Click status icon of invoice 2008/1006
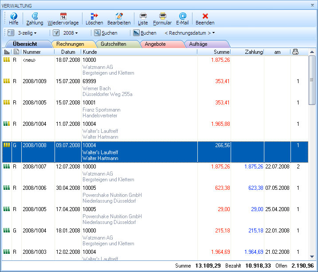This screenshot has width=318, height=272. (7, 188)
